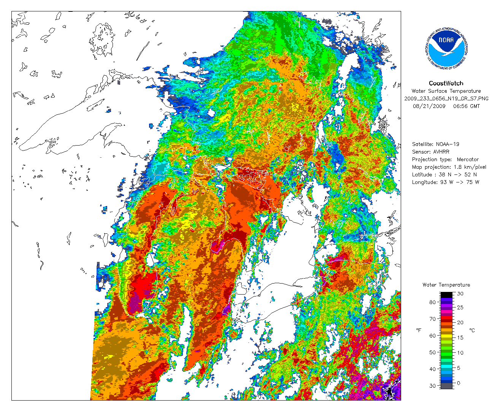
Task: Click the '80' Fahrenheit scale label
Action: pyautogui.click(x=433, y=302)
